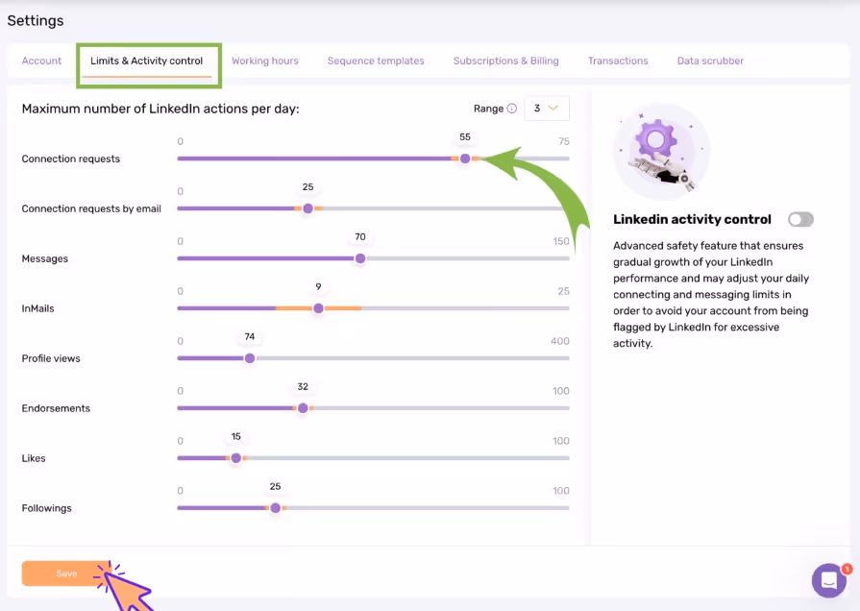860x611 pixels.
Task: Switch to the Working hours tab
Action: (265, 61)
